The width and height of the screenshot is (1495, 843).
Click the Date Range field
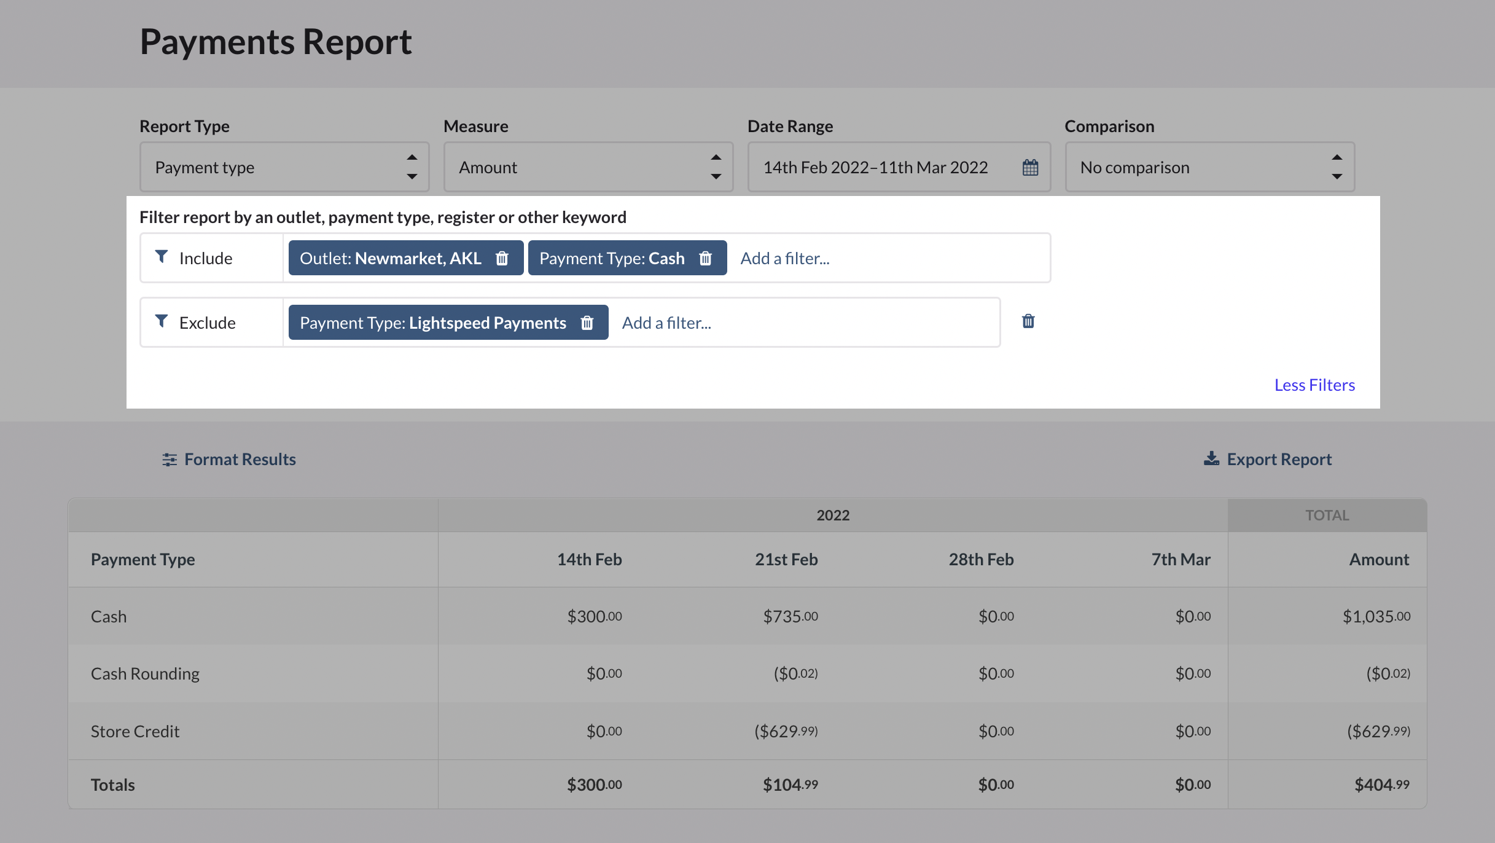click(x=875, y=167)
